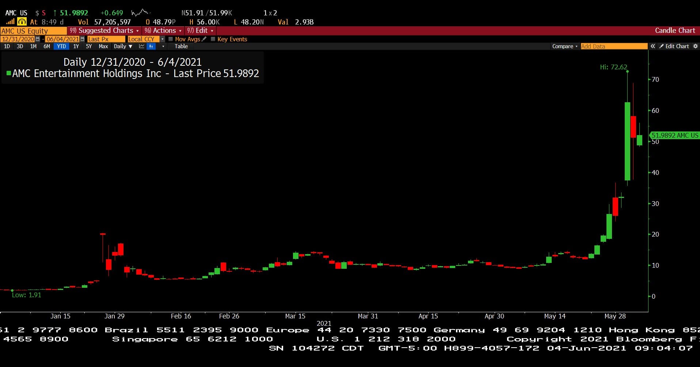Click the 70 price axis label
This screenshot has height=367, width=700.
pyautogui.click(x=655, y=80)
